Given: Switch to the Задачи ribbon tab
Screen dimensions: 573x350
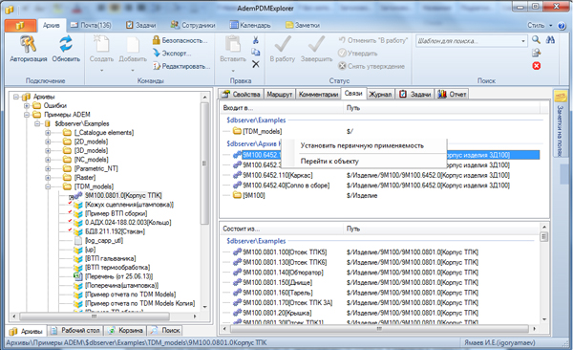Looking at the screenshot, I should coord(141,25).
